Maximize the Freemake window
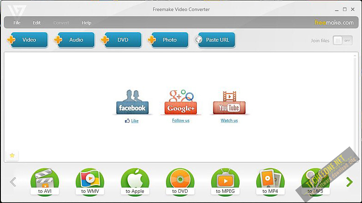 (345, 9)
